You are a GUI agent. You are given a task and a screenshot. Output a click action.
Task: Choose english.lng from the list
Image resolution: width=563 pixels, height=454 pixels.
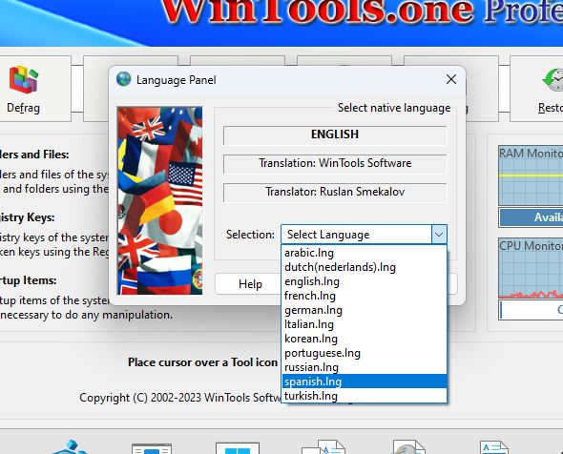(365, 281)
